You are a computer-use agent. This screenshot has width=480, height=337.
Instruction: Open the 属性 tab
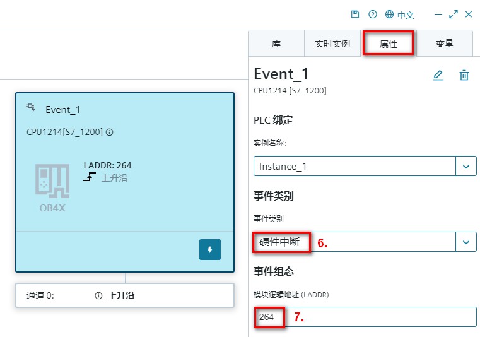(388, 44)
